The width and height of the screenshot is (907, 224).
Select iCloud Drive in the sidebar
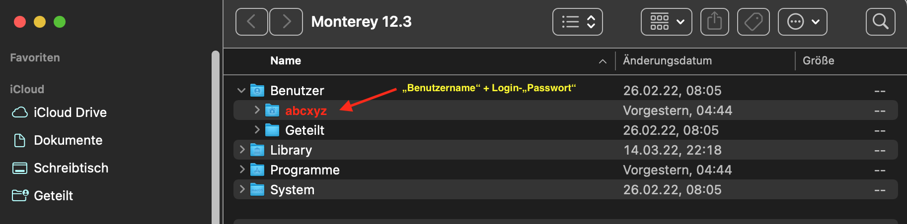[x=70, y=112]
